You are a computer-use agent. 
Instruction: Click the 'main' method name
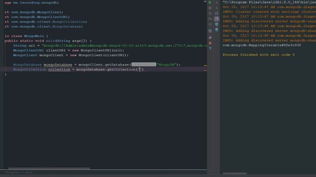50,41
